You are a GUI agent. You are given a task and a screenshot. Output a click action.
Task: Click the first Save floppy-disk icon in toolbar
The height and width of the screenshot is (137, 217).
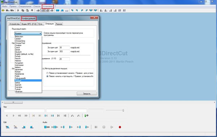[x=8, y=10]
